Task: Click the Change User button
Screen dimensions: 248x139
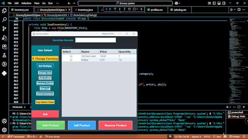Action: pyautogui.click(x=45, y=73)
